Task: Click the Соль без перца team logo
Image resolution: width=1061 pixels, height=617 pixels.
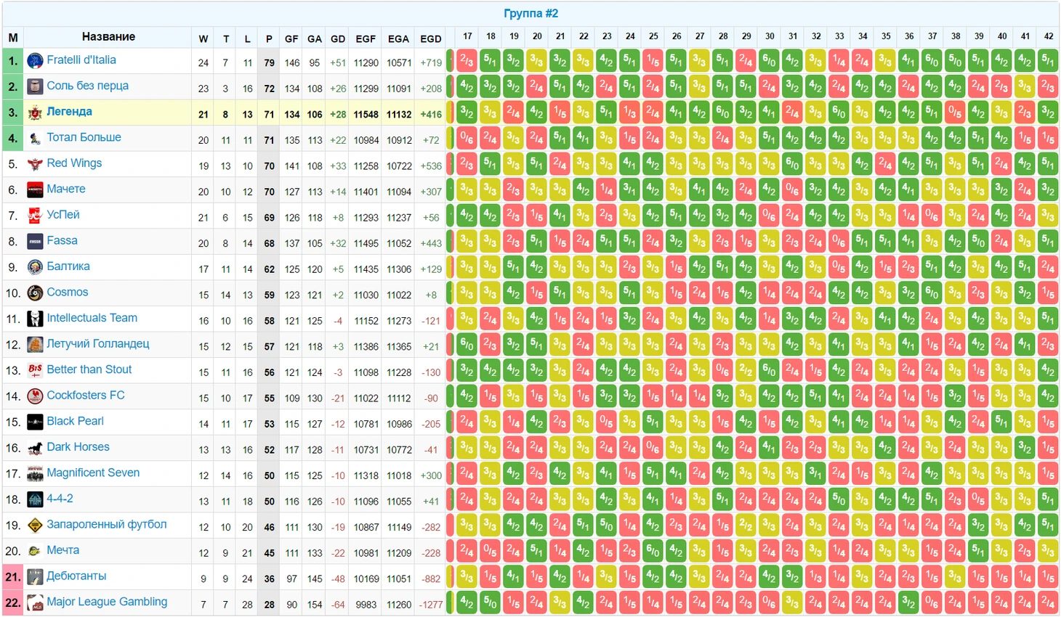Action: (35, 87)
